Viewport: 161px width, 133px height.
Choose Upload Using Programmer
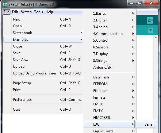point(43,73)
